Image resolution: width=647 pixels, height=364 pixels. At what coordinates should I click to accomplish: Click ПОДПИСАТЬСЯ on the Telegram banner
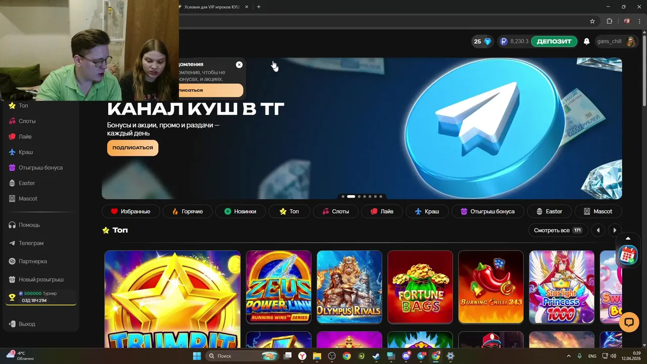click(132, 148)
